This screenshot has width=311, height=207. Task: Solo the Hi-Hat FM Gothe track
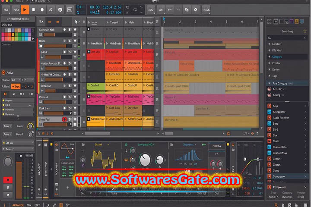70,75
